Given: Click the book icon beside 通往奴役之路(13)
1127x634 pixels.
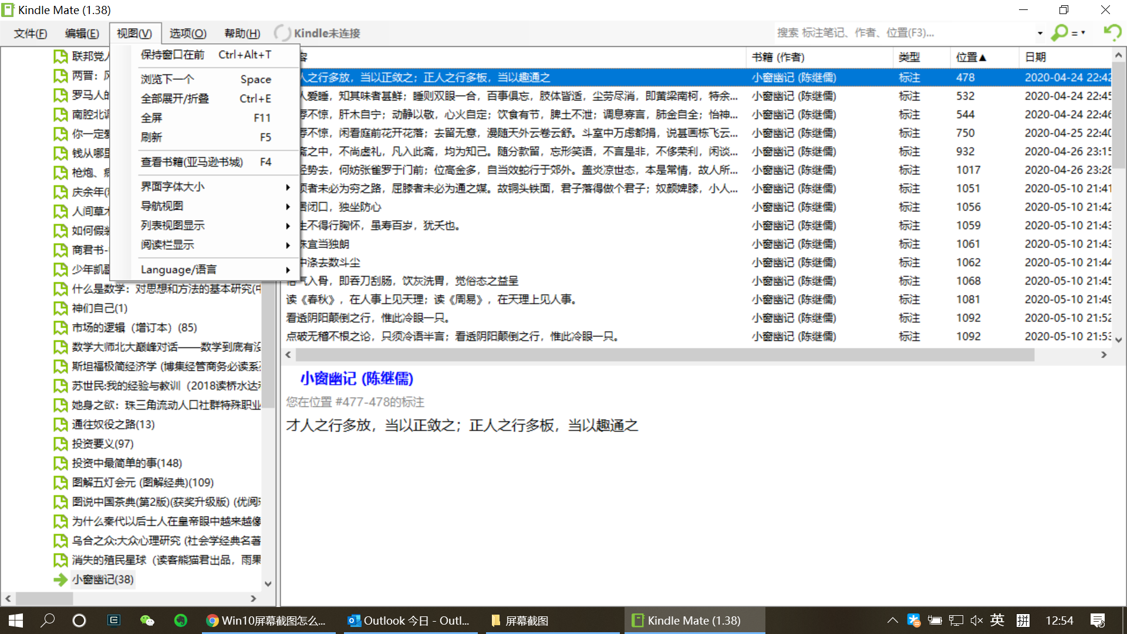Looking at the screenshot, I should [60, 425].
